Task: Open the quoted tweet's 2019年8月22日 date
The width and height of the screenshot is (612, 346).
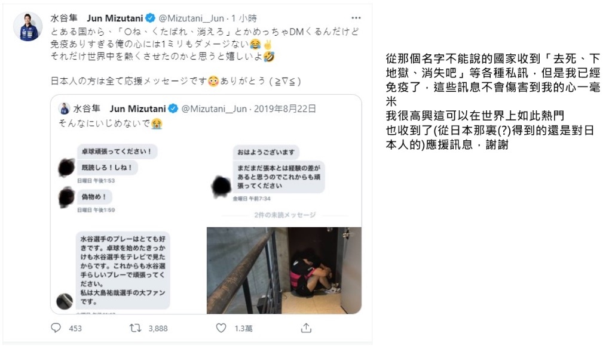Action: click(x=285, y=109)
